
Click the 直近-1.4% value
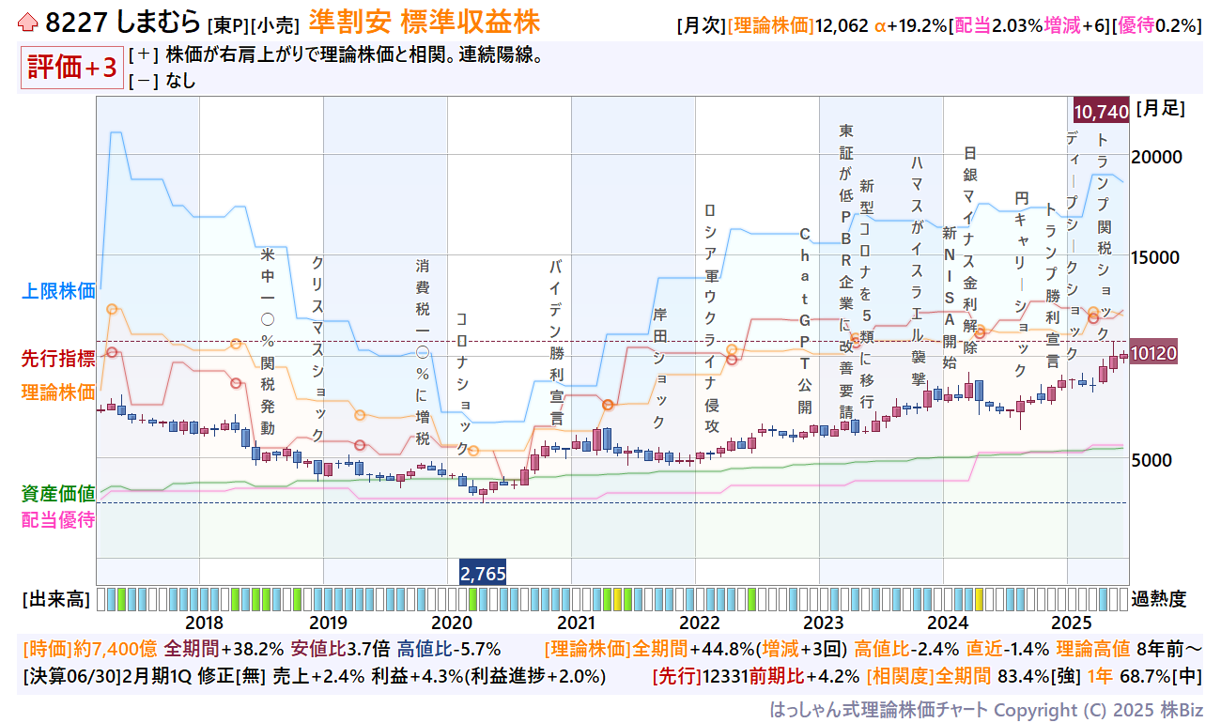(1007, 649)
